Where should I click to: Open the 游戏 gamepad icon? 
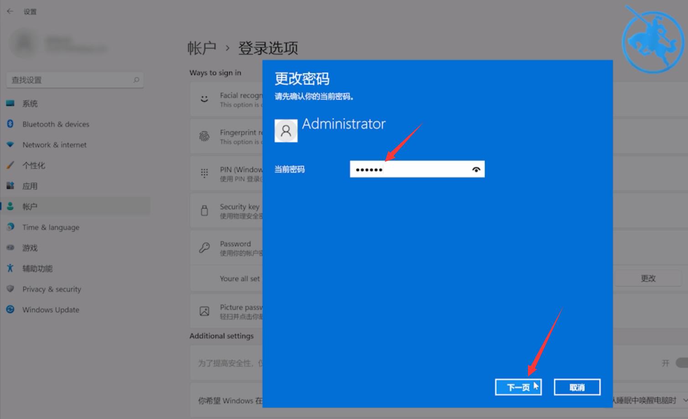pyautogui.click(x=10, y=248)
